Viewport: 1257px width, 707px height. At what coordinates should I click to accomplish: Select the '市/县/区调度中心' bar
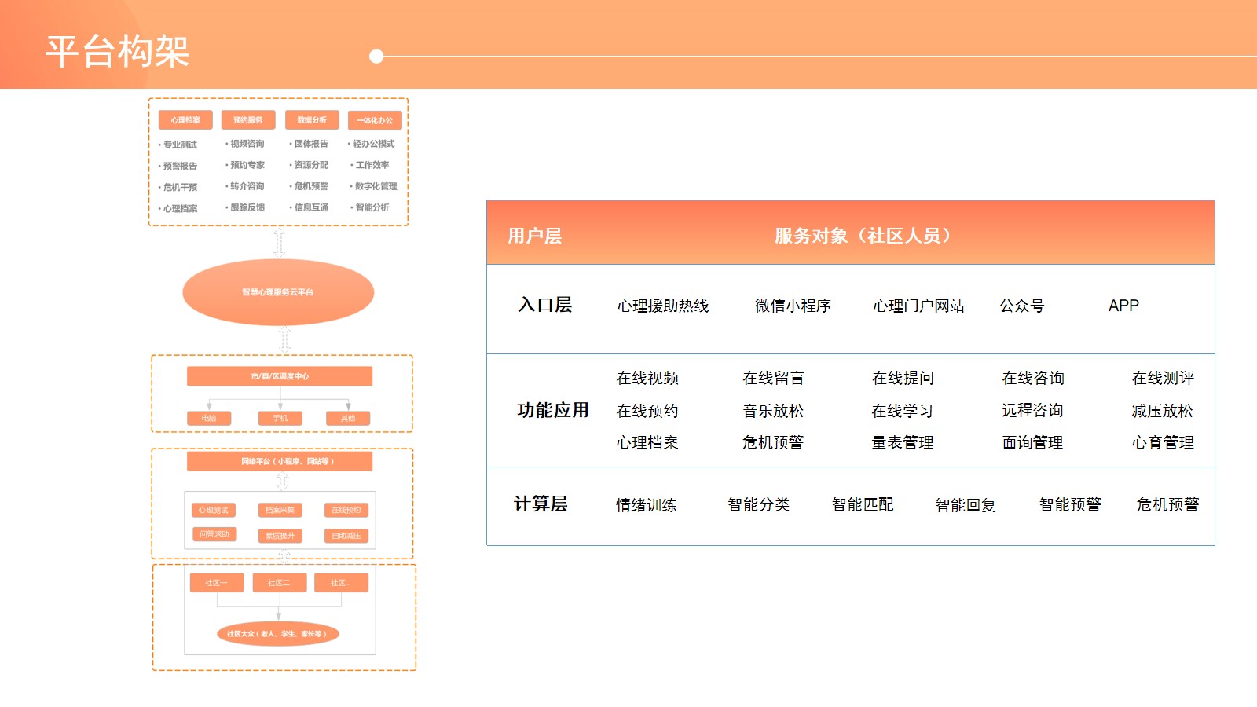point(280,376)
